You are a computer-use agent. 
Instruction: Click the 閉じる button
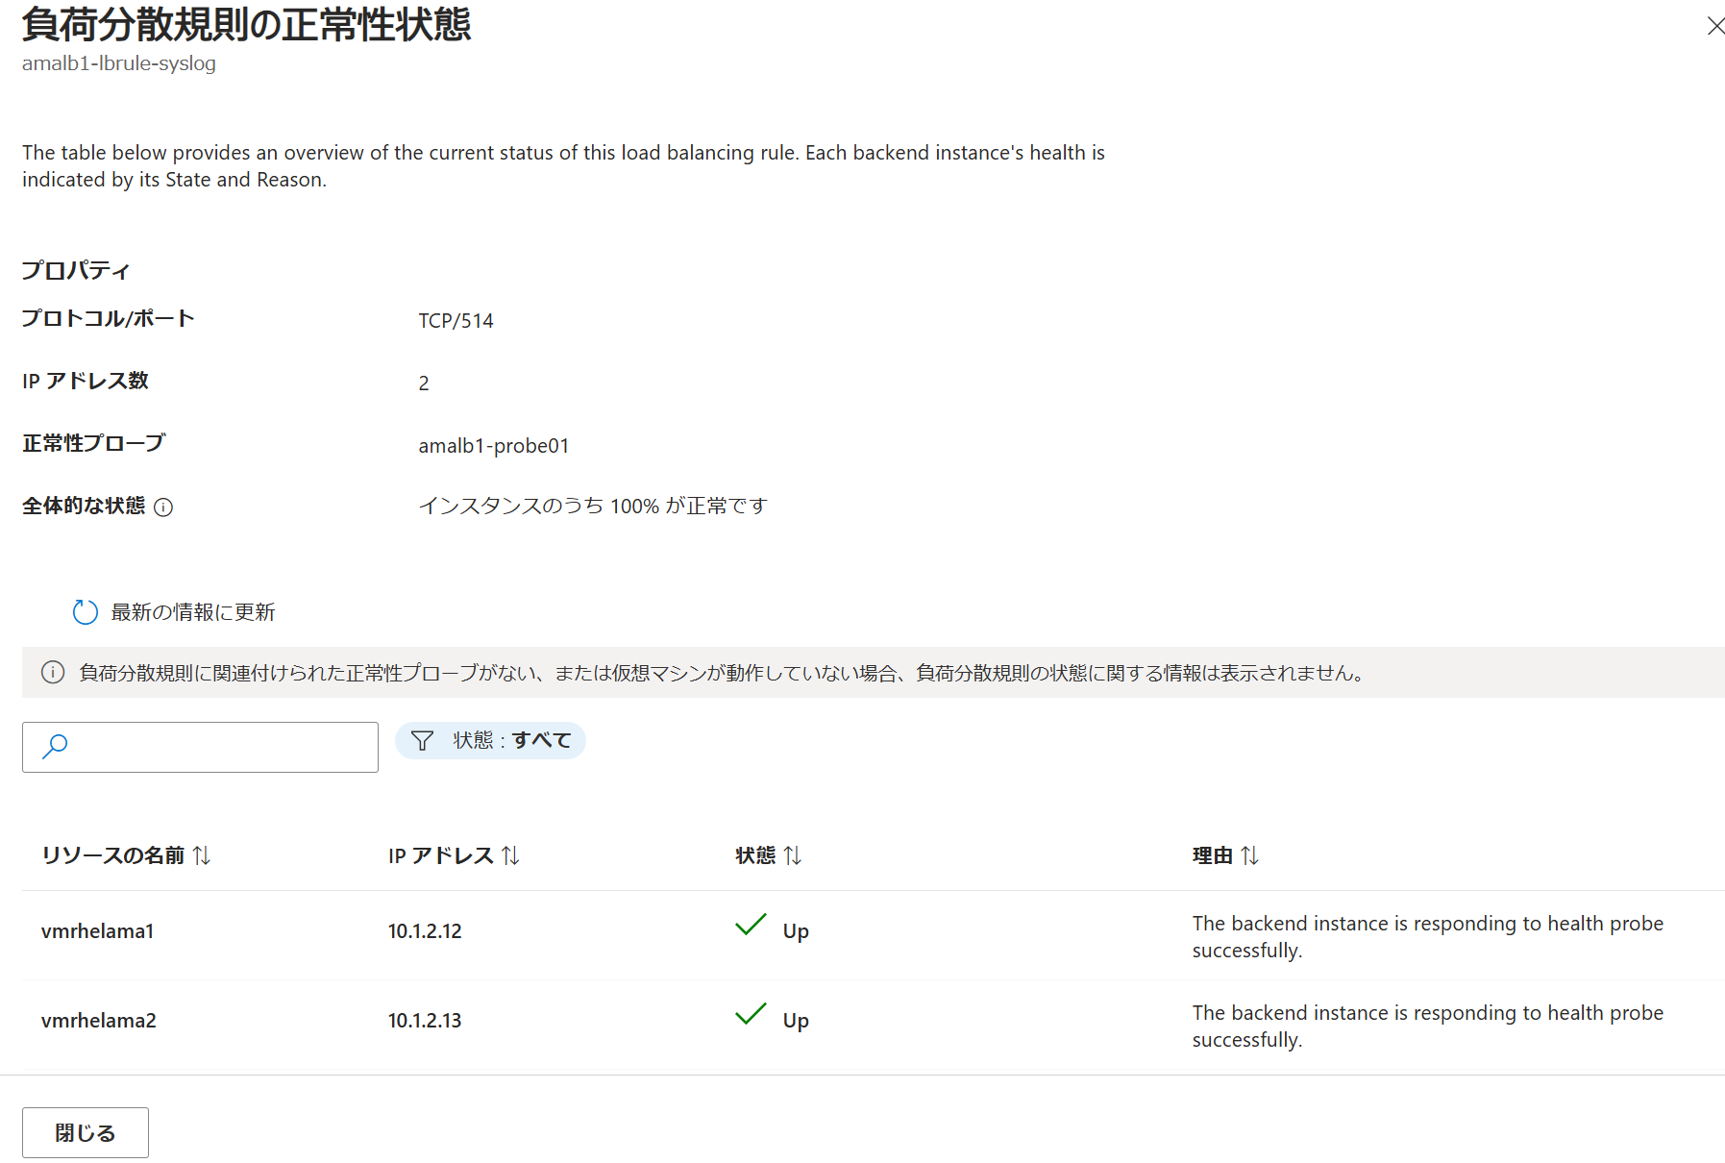pyautogui.click(x=86, y=1132)
